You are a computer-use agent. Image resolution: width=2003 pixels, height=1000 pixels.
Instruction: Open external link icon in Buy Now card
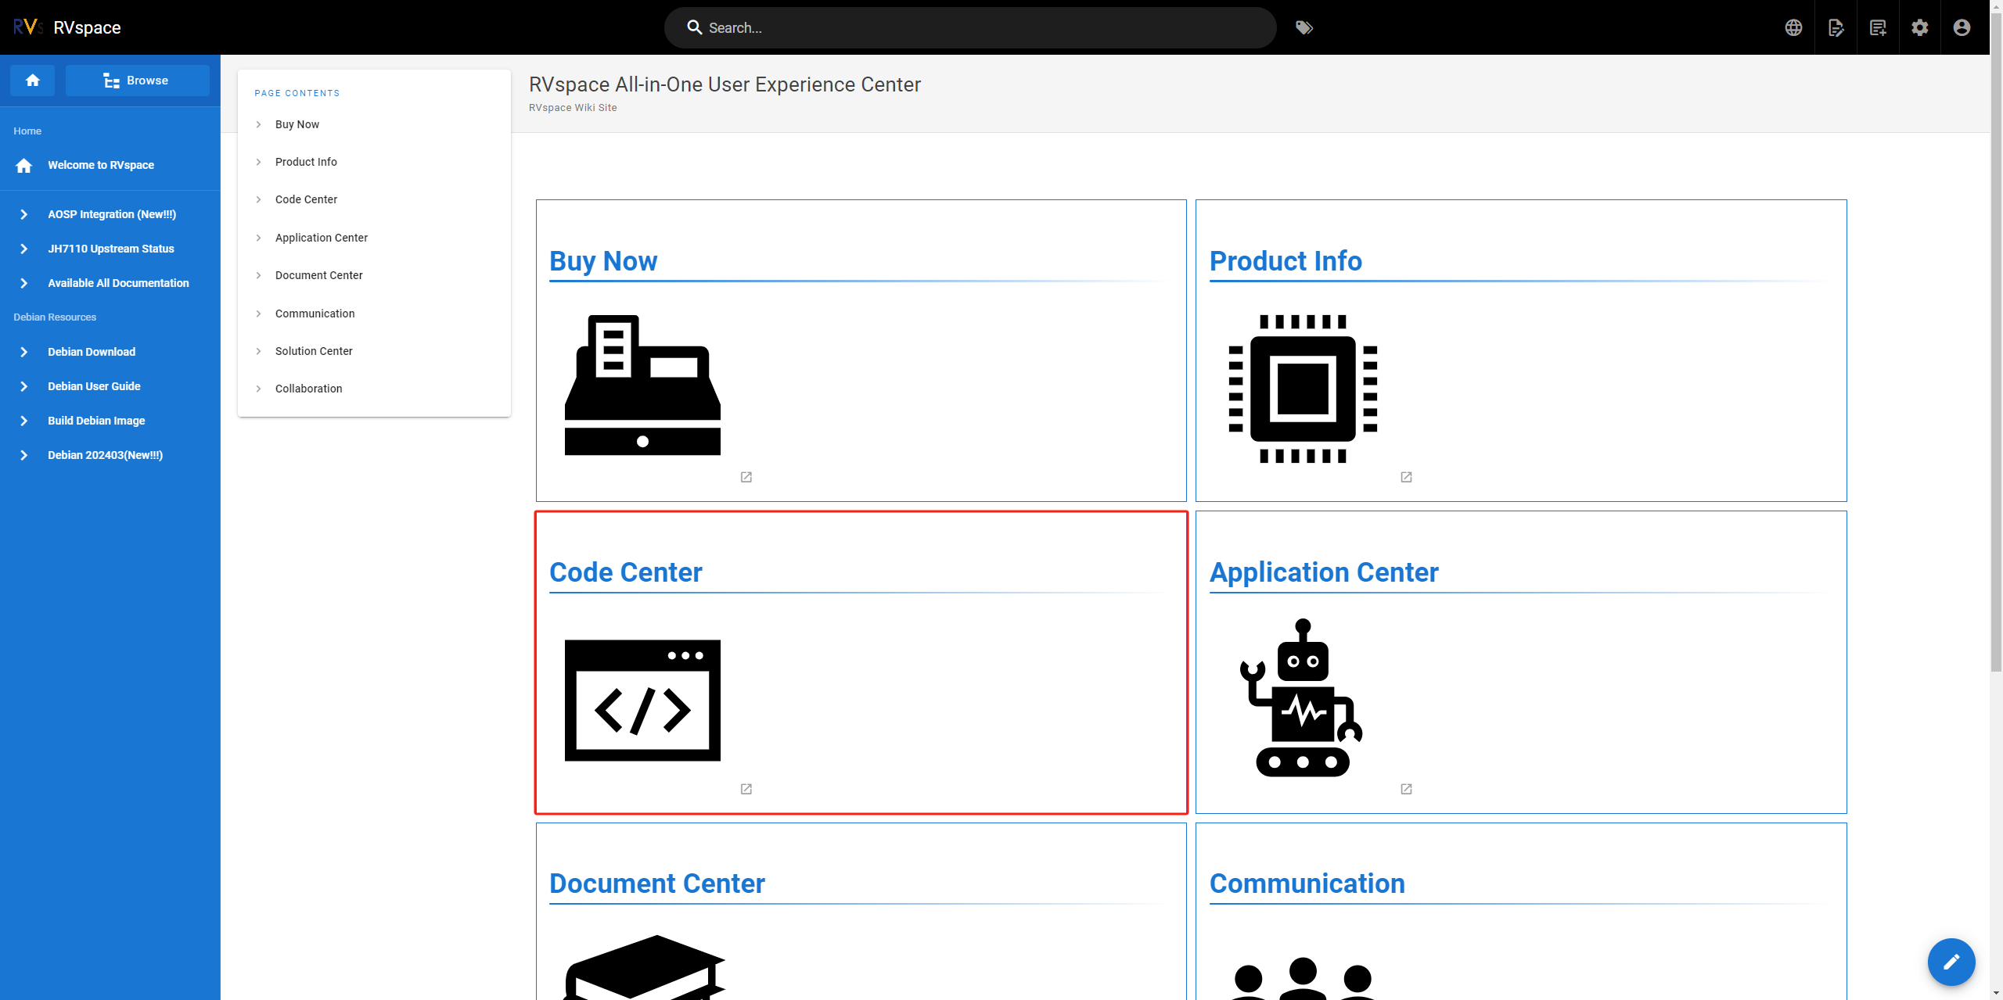pyautogui.click(x=746, y=477)
